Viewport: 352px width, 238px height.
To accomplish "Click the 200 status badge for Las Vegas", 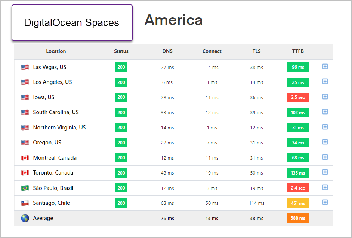I will tap(121, 67).
